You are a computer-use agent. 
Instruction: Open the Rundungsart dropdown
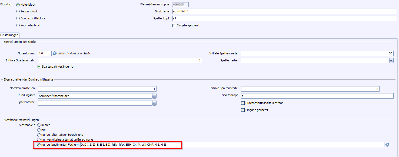click(154, 96)
